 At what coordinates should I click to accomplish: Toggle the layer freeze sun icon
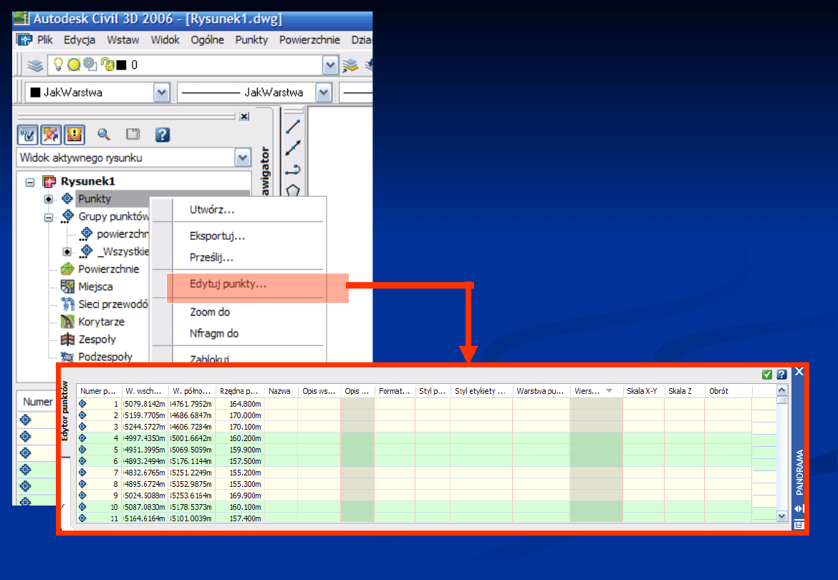(x=74, y=64)
